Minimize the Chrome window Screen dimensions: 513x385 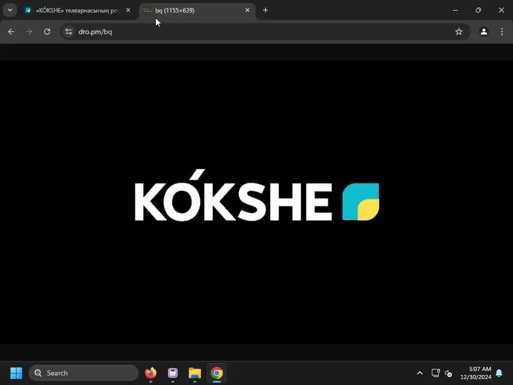click(x=455, y=10)
